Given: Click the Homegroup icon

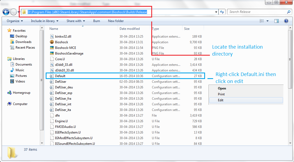Looking at the screenshot, I should pyautogui.click(x=9, y=93).
